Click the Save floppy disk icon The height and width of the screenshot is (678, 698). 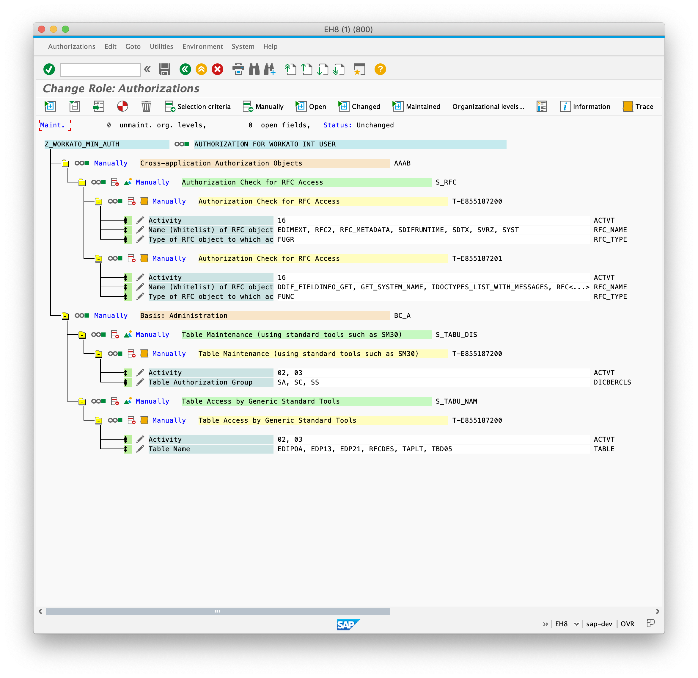164,69
